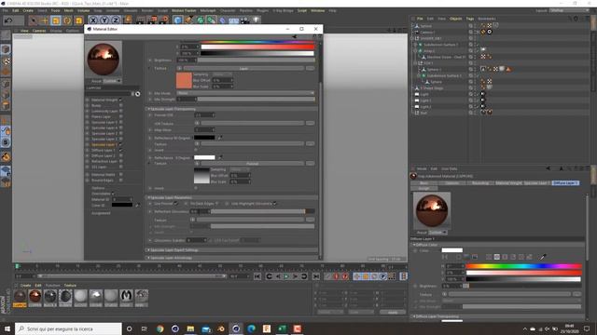Click the Spline pen icon in the toolbar
This screenshot has width=597, height=335.
(x=188, y=20)
